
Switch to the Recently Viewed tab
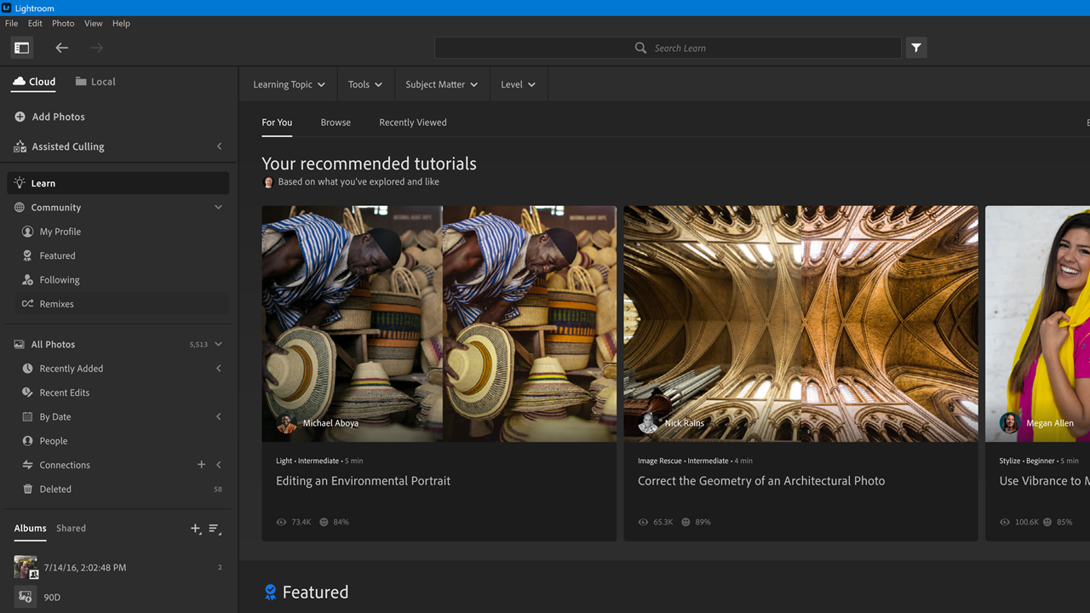click(x=413, y=123)
